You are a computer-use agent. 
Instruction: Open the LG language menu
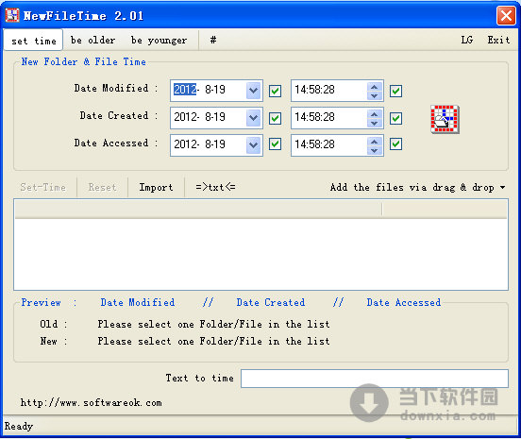467,41
